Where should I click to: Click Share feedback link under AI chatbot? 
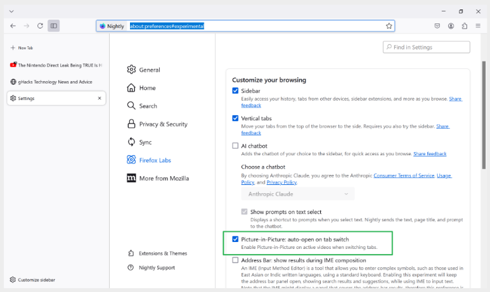tap(430, 154)
